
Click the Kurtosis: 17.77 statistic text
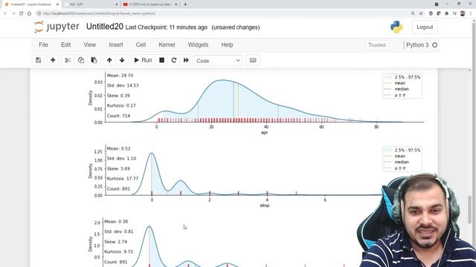(123, 179)
